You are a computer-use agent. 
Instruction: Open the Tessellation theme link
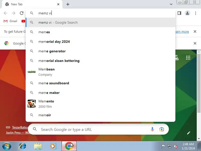pos(20,127)
